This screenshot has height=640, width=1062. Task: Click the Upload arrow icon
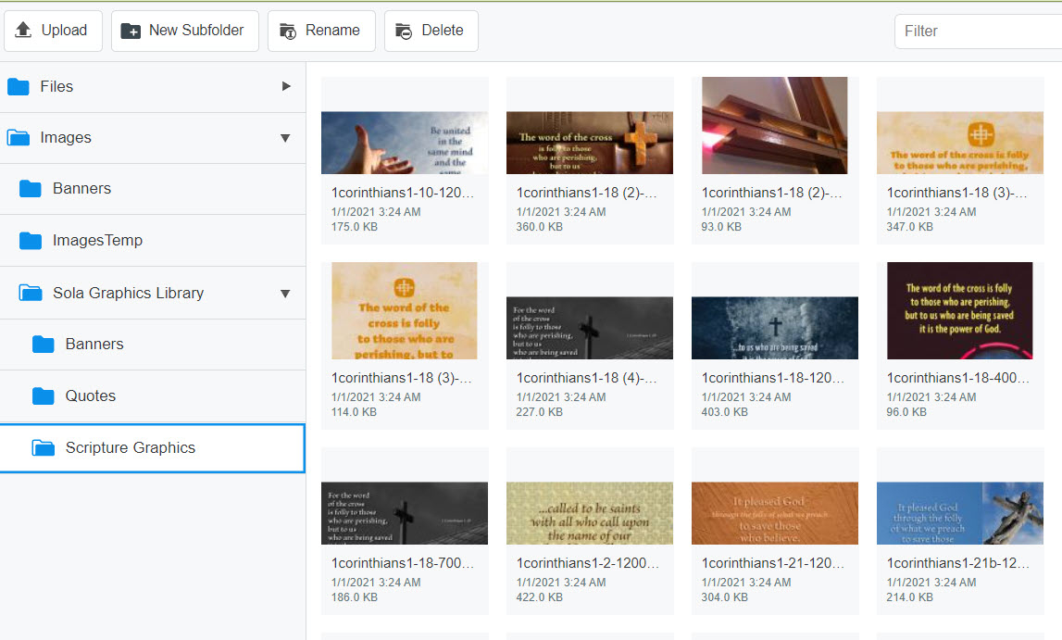(x=23, y=30)
